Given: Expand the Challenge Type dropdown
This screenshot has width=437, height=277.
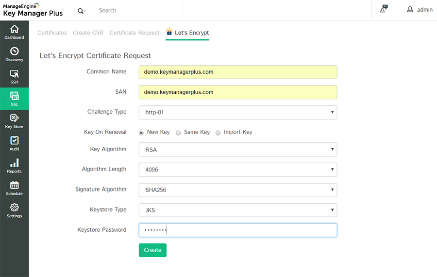Looking at the screenshot, I should [x=238, y=112].
